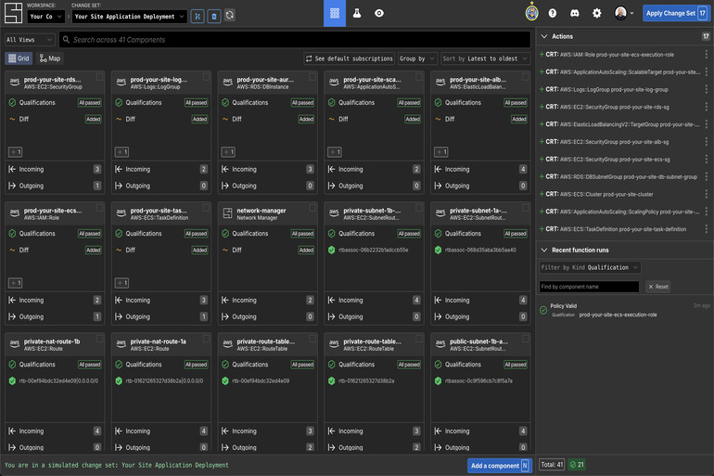The height and width of the screenshot is (476, 714).
Task: Switch to the Map view tab
Action: (x=50, y=58)
